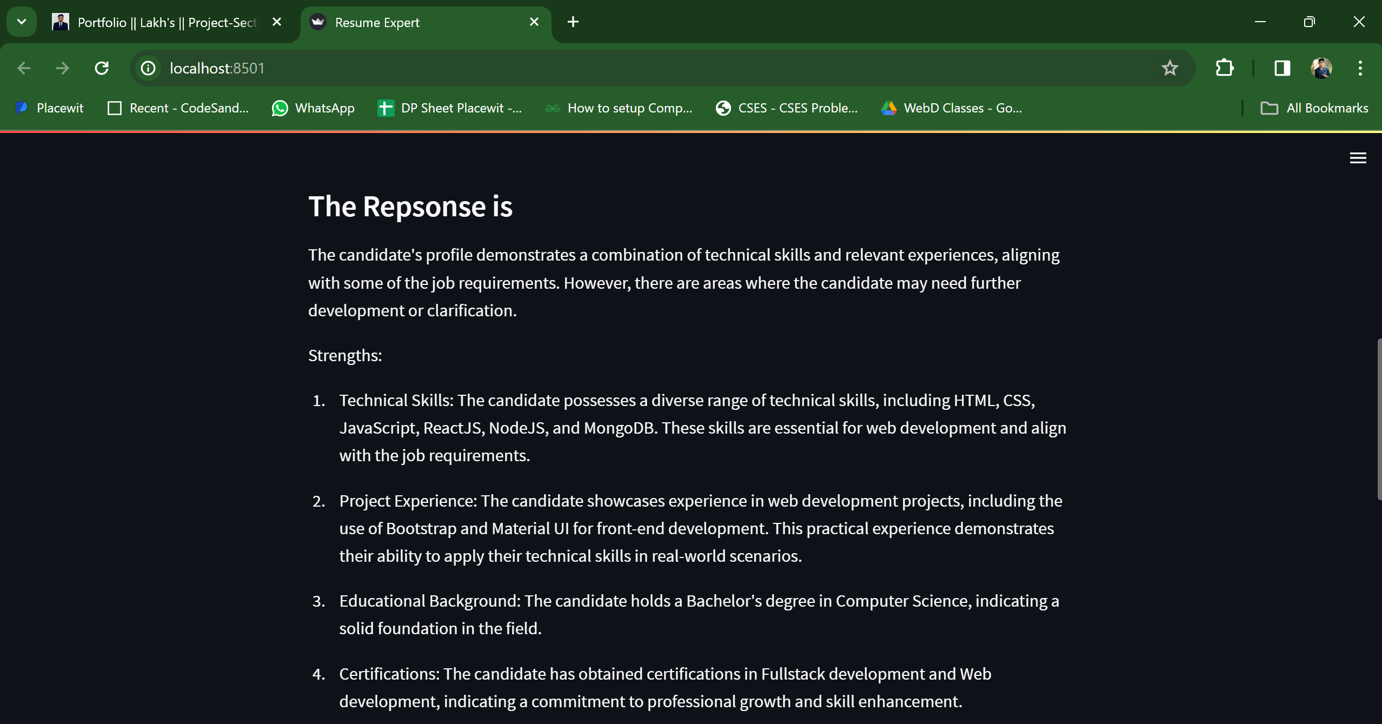The image size is (1382, 724).
Task: Reload the localhost page
Action: 102,68
